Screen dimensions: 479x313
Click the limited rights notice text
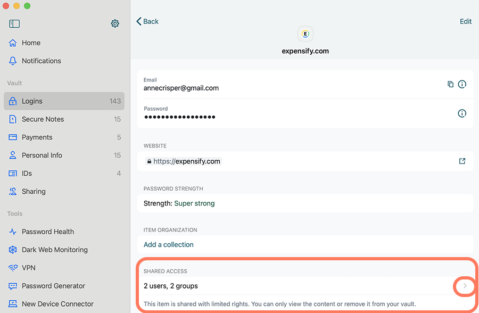(x=279, y=304)
